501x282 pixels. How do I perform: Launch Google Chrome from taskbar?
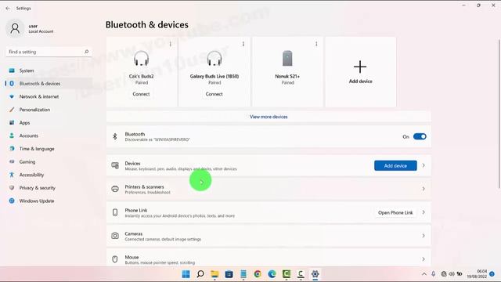pyautogui.click(x=258, y=274)
